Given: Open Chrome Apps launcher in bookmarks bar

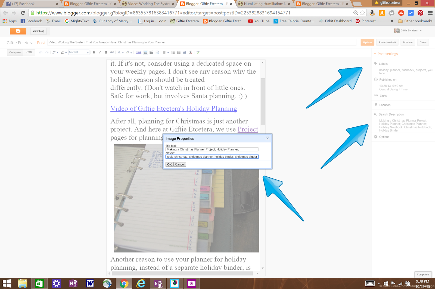Looking at the screenshot, I should (x=10, y=21).
